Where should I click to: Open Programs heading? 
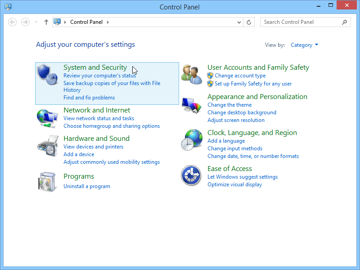click(79, 176)
